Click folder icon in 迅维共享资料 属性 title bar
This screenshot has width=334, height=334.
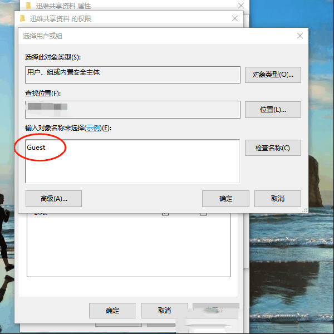point(28,6)
